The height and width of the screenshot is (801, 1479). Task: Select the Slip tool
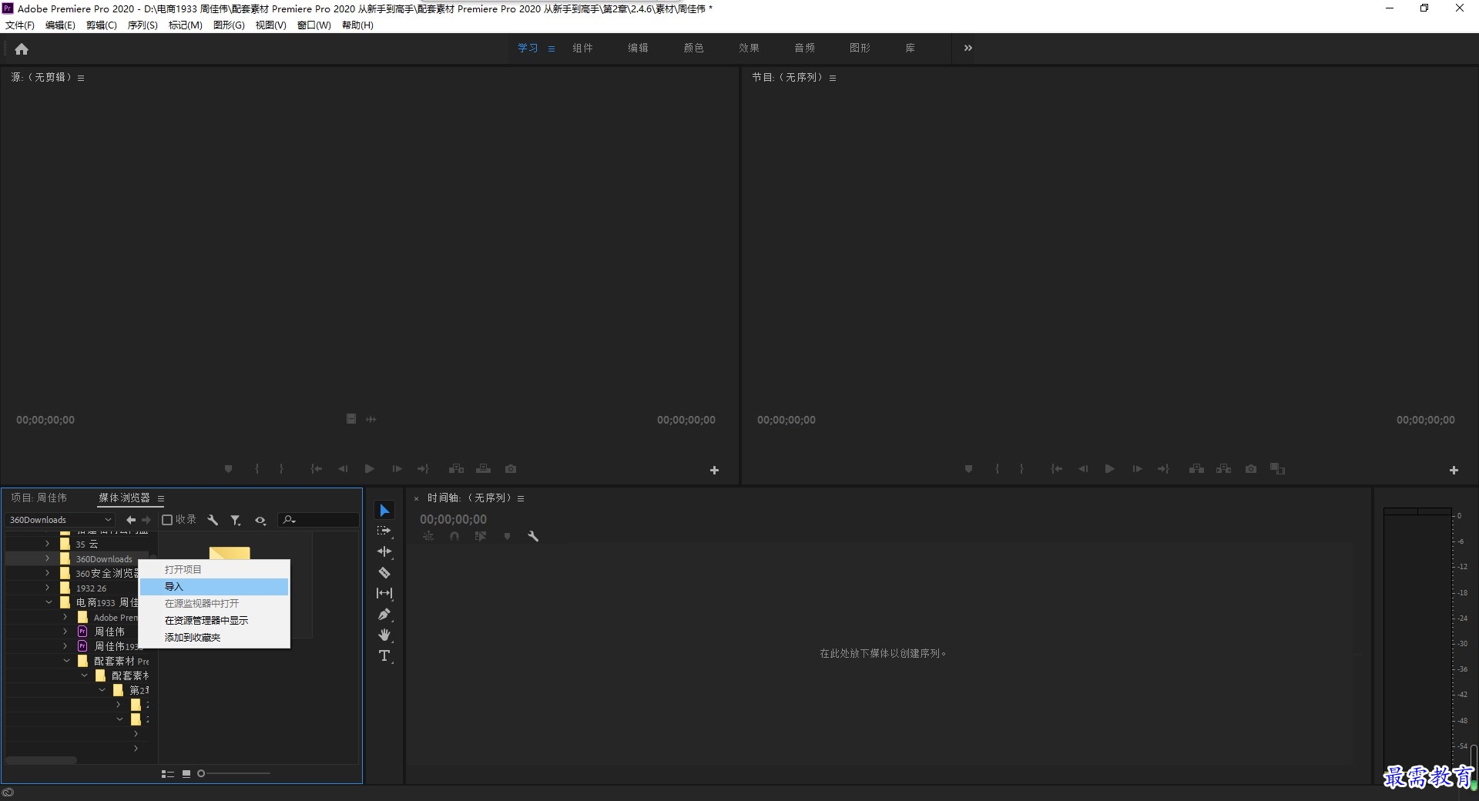(384, 593)
